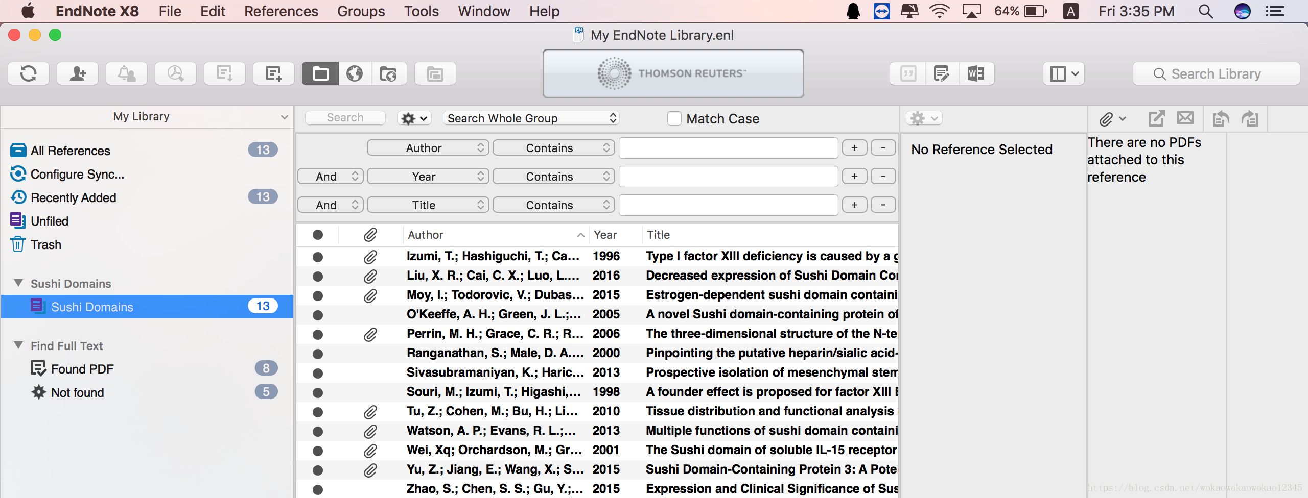1308x498 pixels.
Task: Enable the Match Case checkbox
Action: pos(674,118)
